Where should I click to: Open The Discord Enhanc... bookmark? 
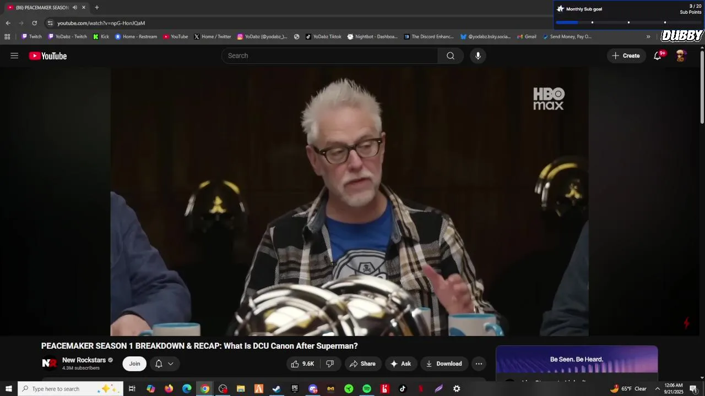tap(429, 37)
